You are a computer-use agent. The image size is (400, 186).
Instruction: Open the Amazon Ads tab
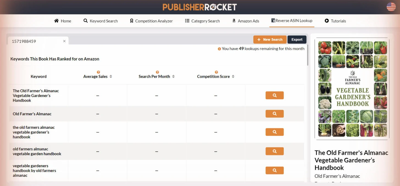(x=246, y=21)
